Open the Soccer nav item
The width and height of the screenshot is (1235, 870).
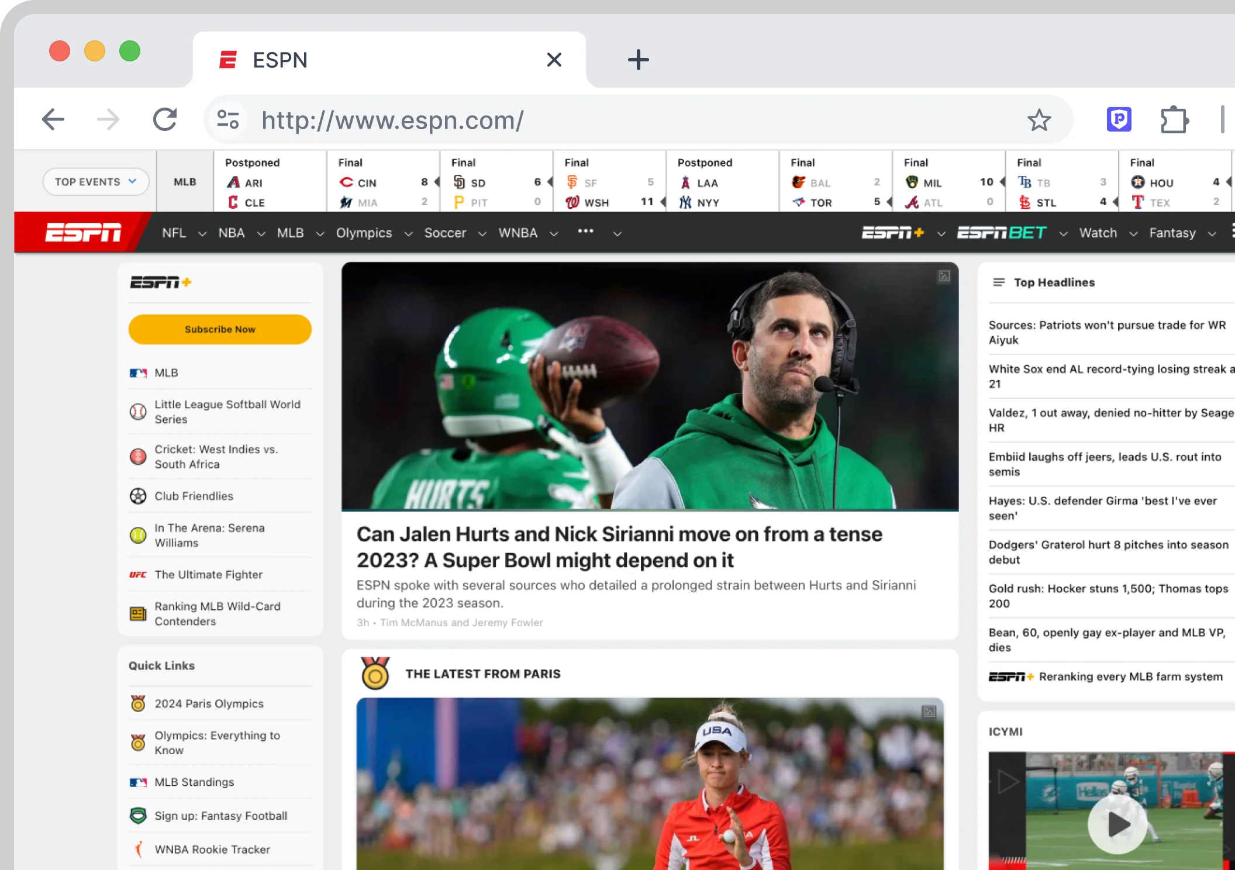[x=445, y=233]
